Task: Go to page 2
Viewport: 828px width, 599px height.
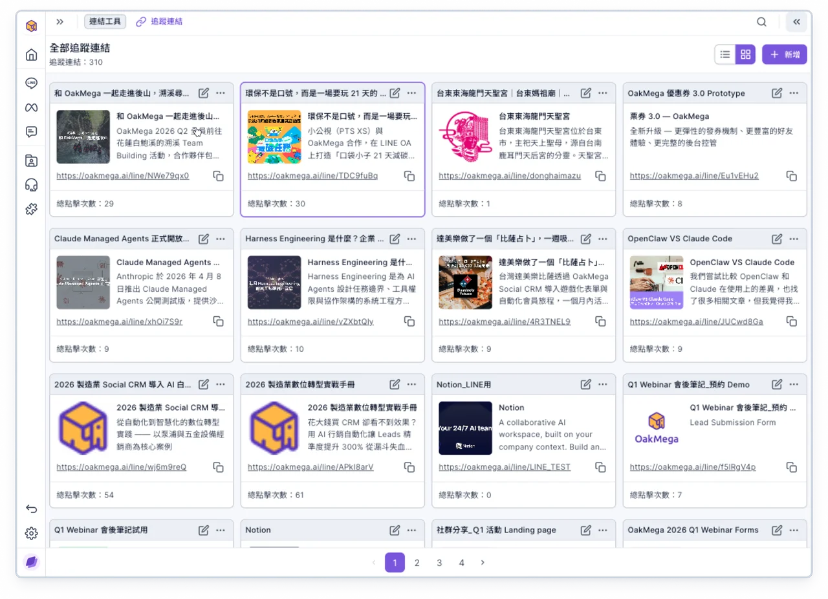Action: click(417, 563)
